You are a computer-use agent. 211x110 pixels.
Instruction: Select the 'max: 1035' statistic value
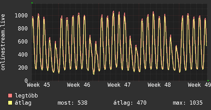188,103
